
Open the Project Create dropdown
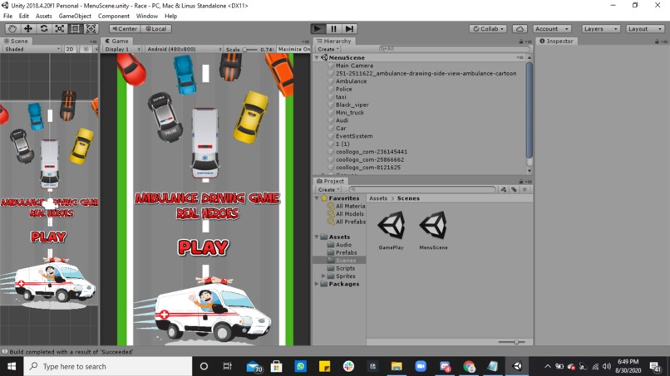click(328, 189)
